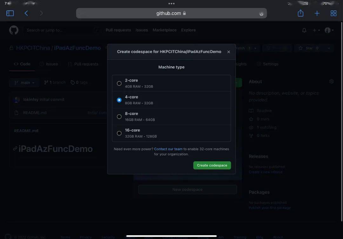Select the 16-core machine type
Screen dimensions: 343x239
pyautogui.click(x=119, y=133)
